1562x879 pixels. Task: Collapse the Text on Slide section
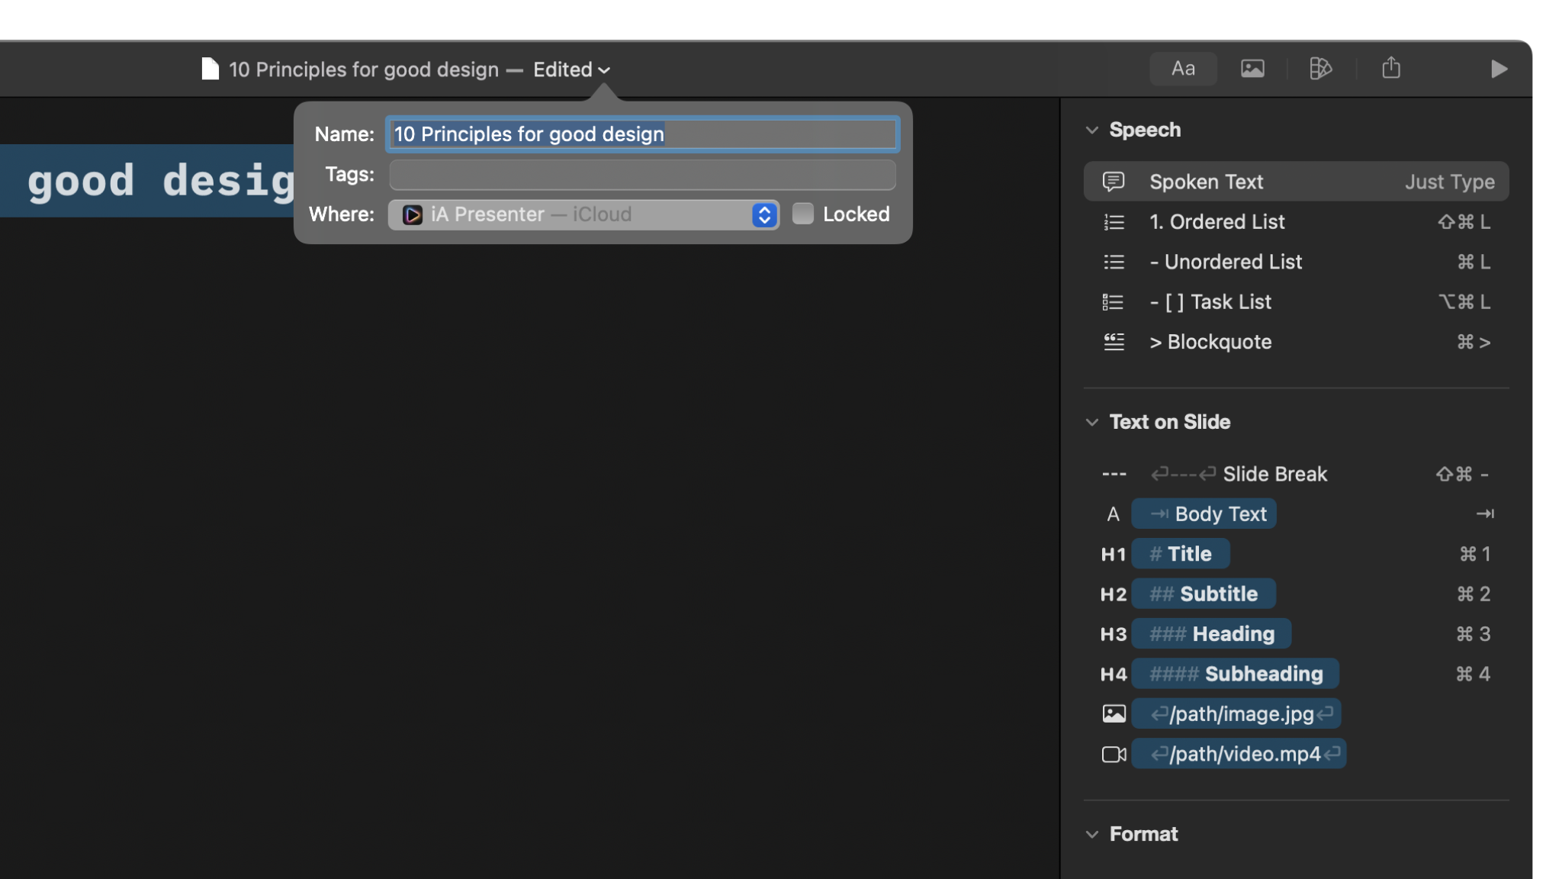(x=1091, y=422)
